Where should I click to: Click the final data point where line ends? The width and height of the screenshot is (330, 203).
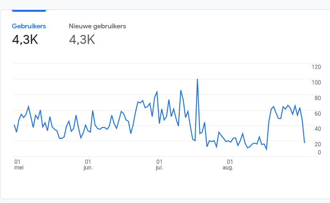305,143
